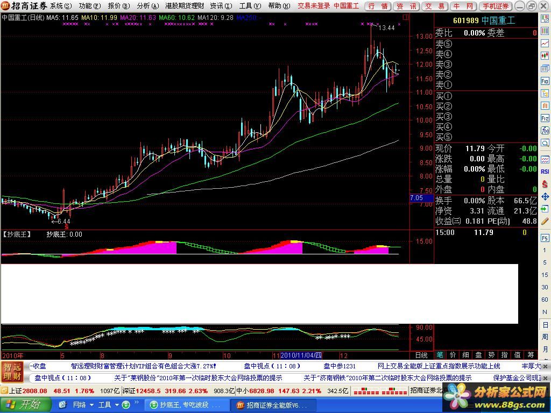Open the market list icon in sidebar
Screen dimensions: 551x413
pos(545,19)
